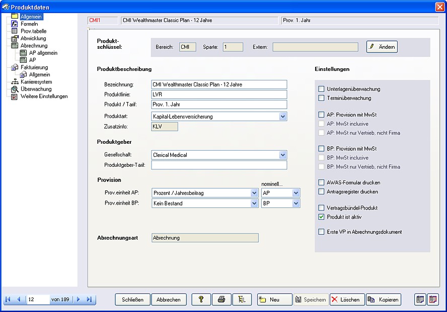The width and height of the screenshot is (447, 312).
Task: Click the Formeln function icon in tree
Action: pyautogui.click(x=15, y=24)
